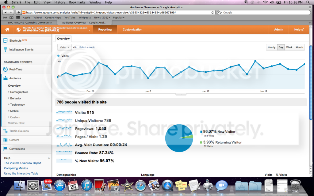The image size is (314, 196).
Task: Click the green Returning Visitor legend swatch
Action: tap(201, 142)
